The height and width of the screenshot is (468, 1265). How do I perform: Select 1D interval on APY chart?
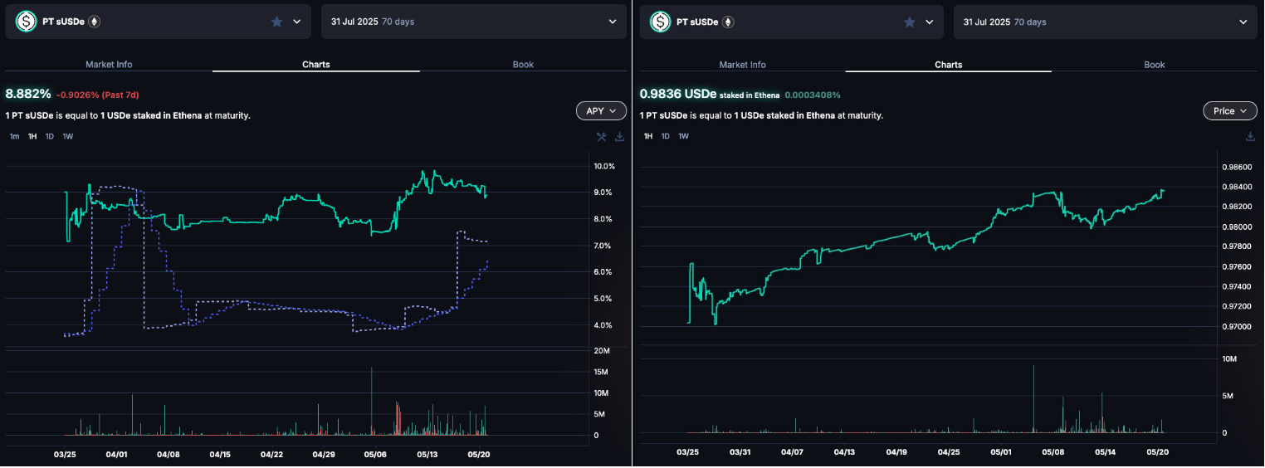pyautogui.click(x=50, y=136)
